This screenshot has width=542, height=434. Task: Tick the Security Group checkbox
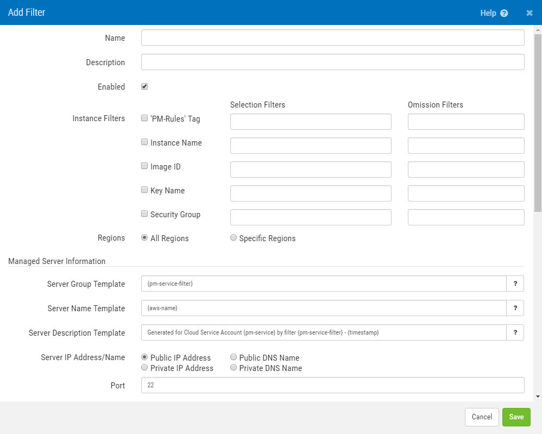click(144, 213)
